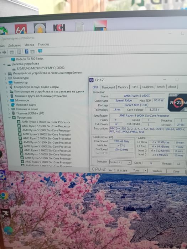Viewport: 187px width, 249px height.
Task: Expand Контролери за звук, видео и игри
Action: [6, 87]
